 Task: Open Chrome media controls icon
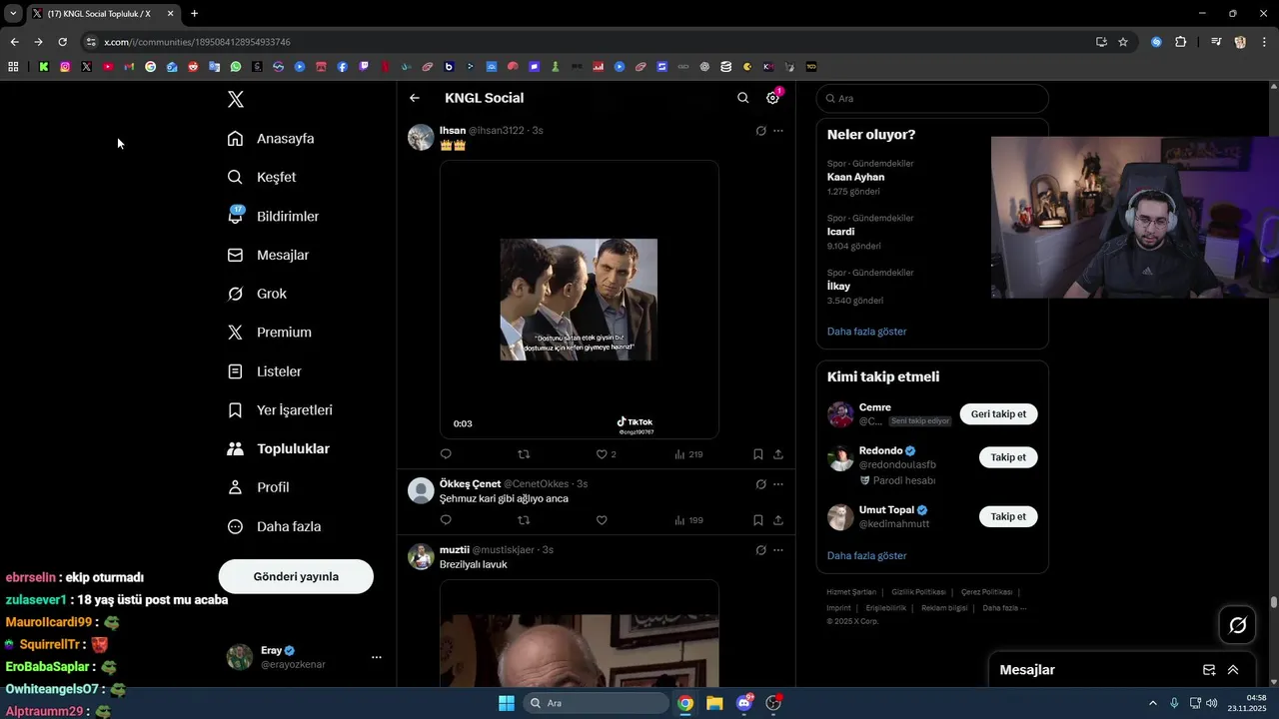pos(1216,42)
